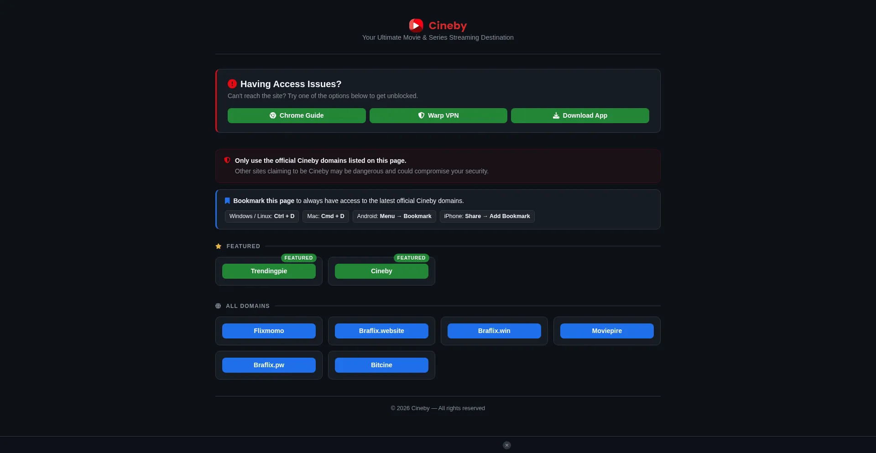Click the shield icon in Warp VPN button
Image resolution: width=876 pixels, height=453 pixels.
click(421, 115)
